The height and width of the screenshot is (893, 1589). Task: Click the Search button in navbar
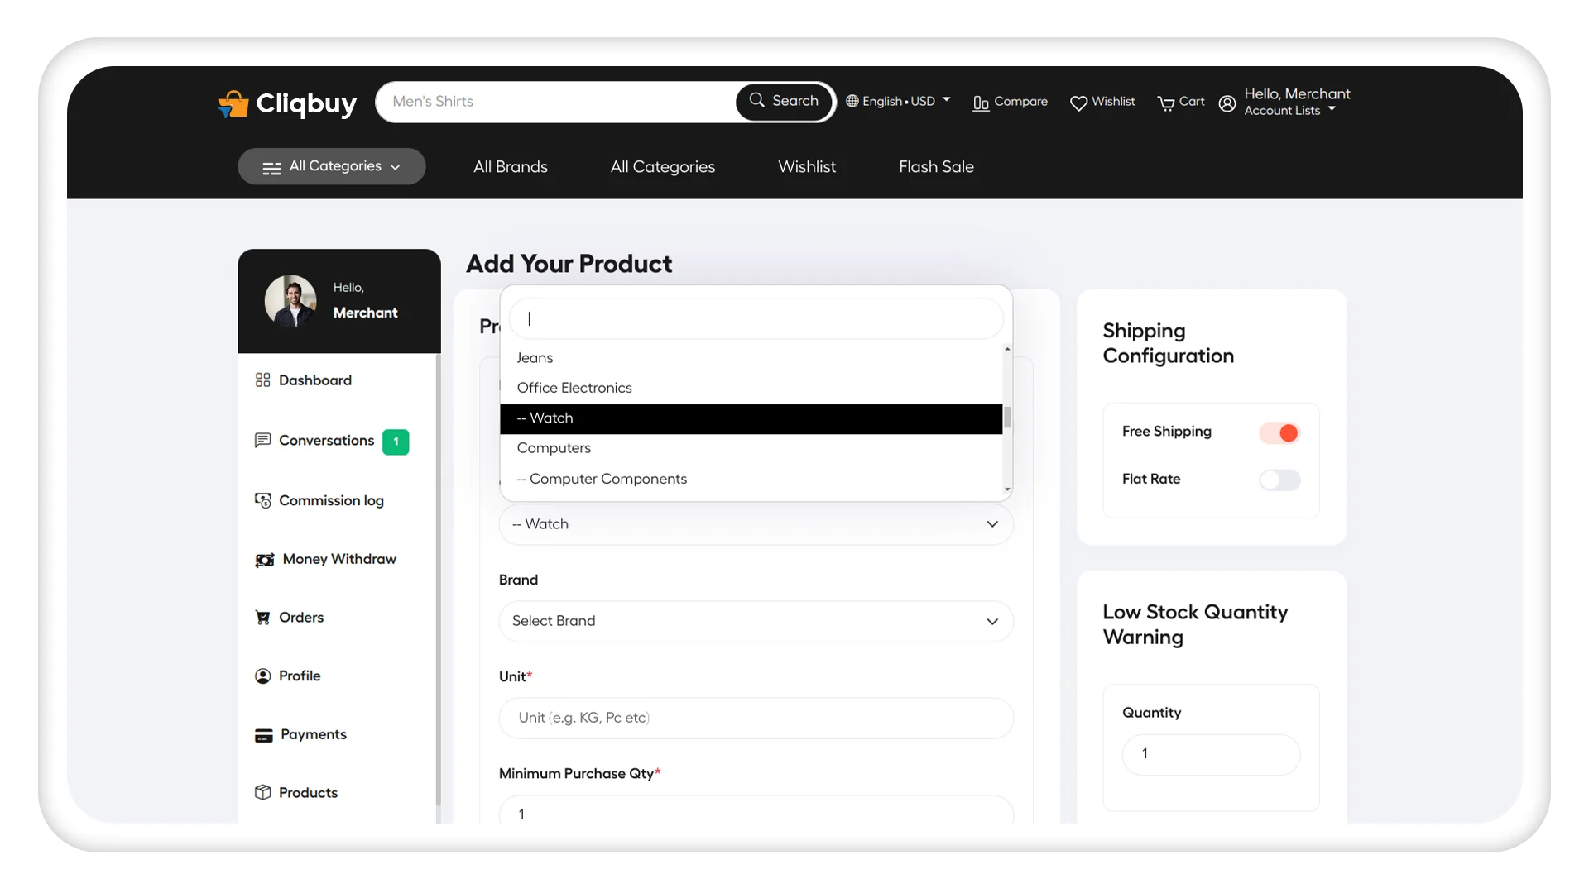coord(784,100)
